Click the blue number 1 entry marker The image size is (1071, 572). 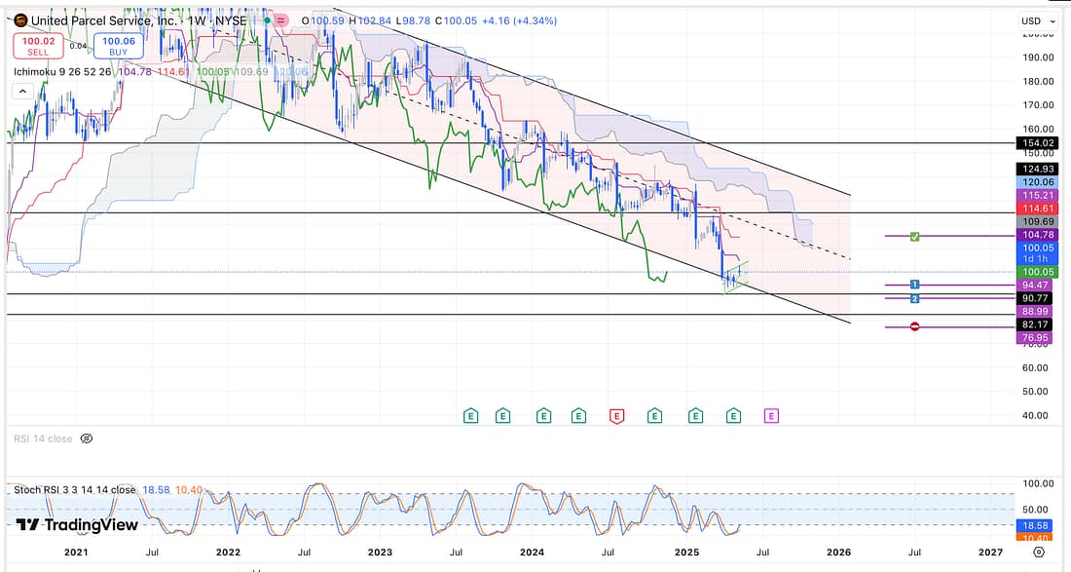(x=914, y=285)
